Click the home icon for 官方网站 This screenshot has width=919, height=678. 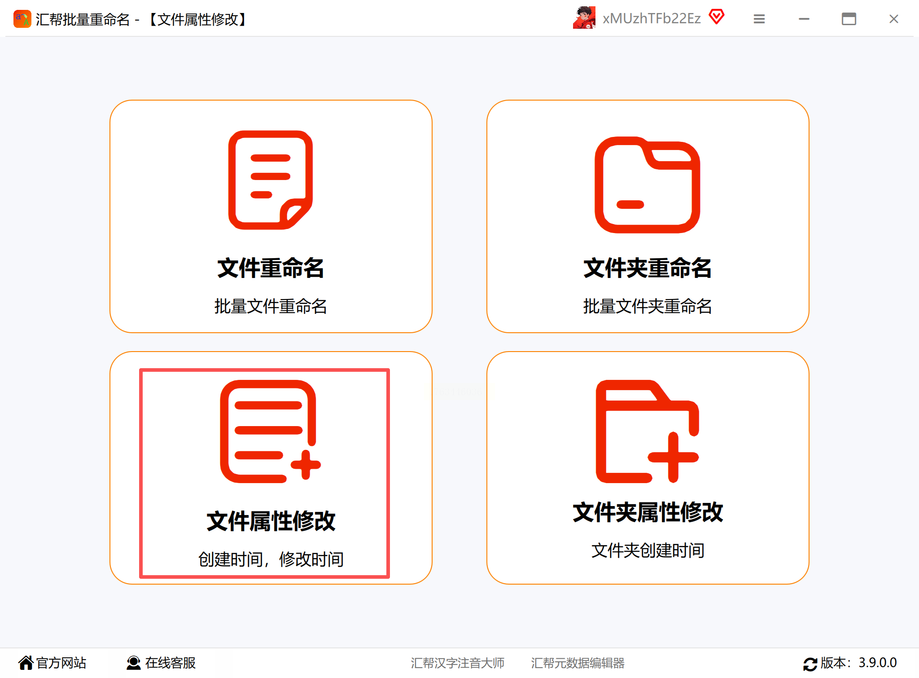(x=26, y=663)
